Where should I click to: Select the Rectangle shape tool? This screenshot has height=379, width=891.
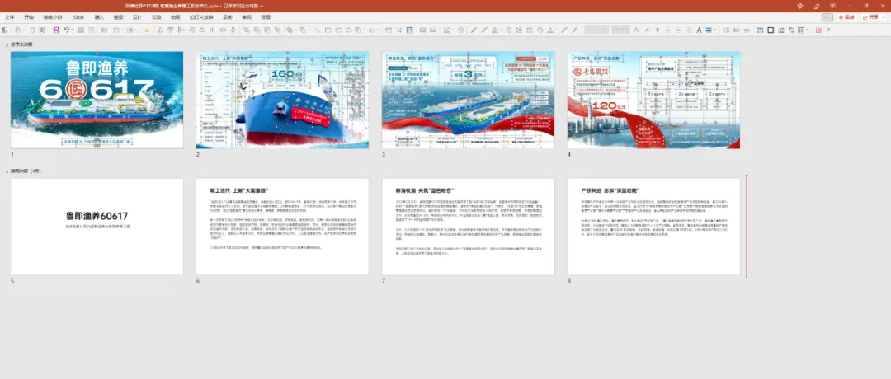(328, 30)
